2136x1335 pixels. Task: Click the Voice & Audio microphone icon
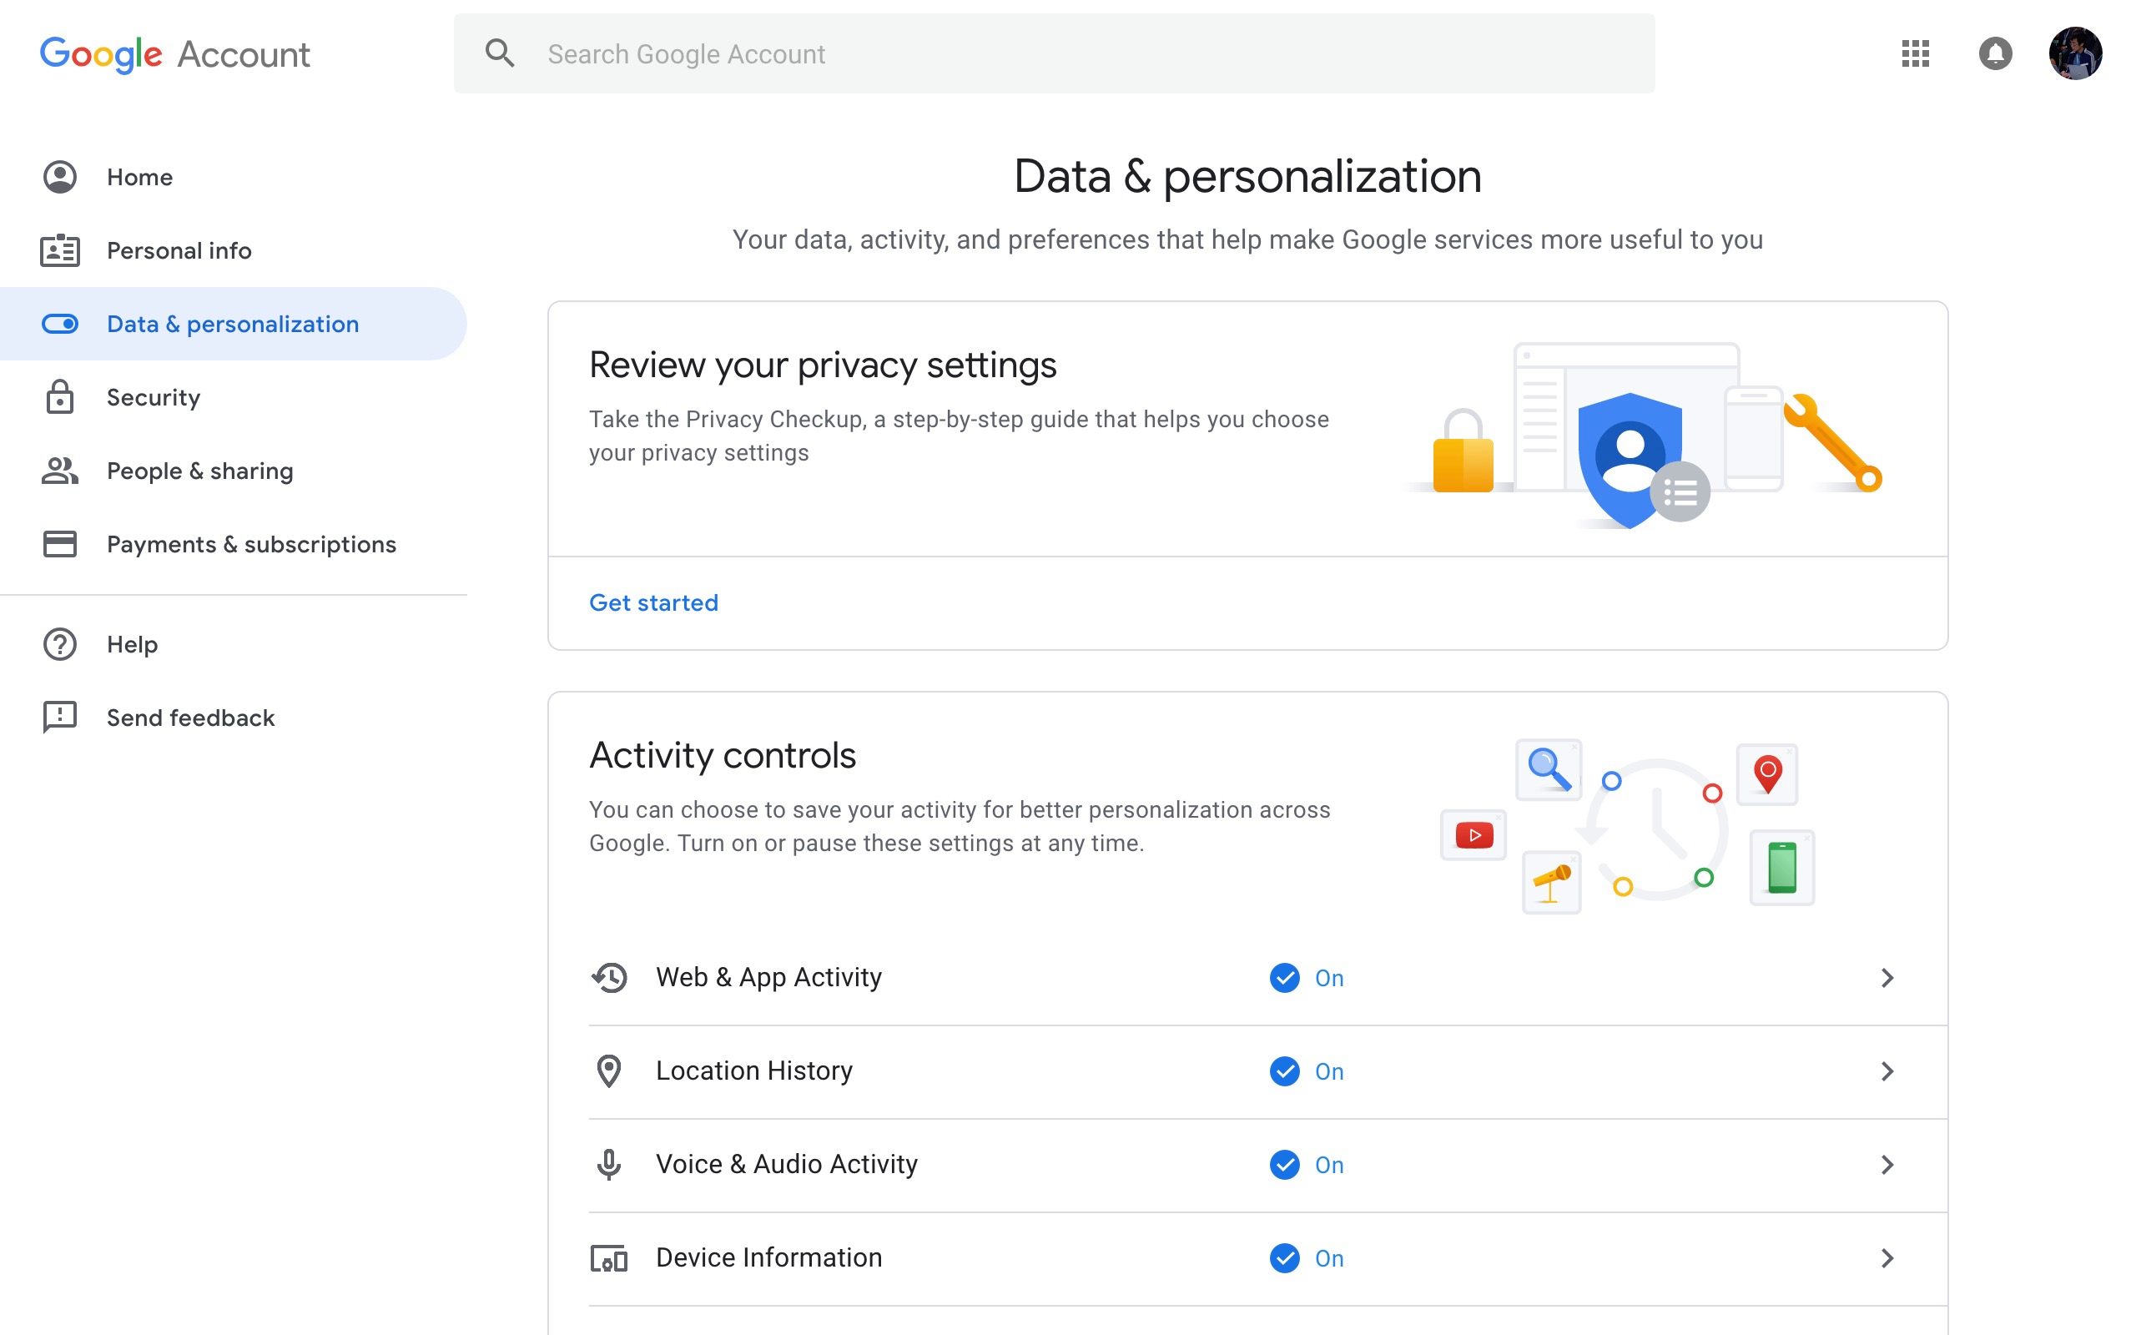pos(609,1165)
